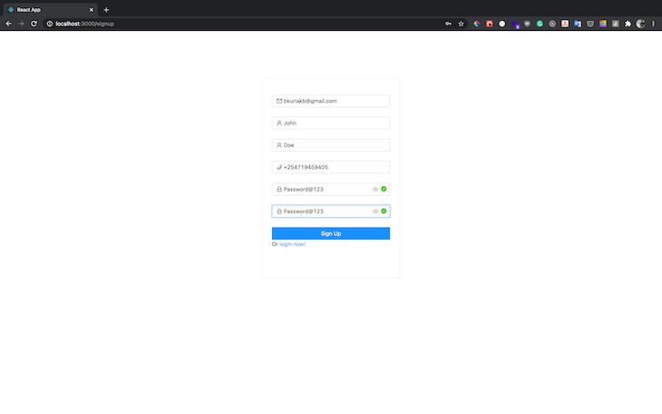Viewport: 662px width, 414px height.
Task: Click green check icon in confirm password field
Action: click(384, 211)
